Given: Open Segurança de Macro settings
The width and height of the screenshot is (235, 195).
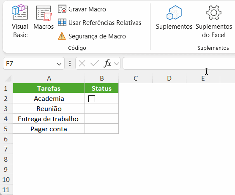Looking at the screenshot, I should pyautogui.click(x=92, y=36).
